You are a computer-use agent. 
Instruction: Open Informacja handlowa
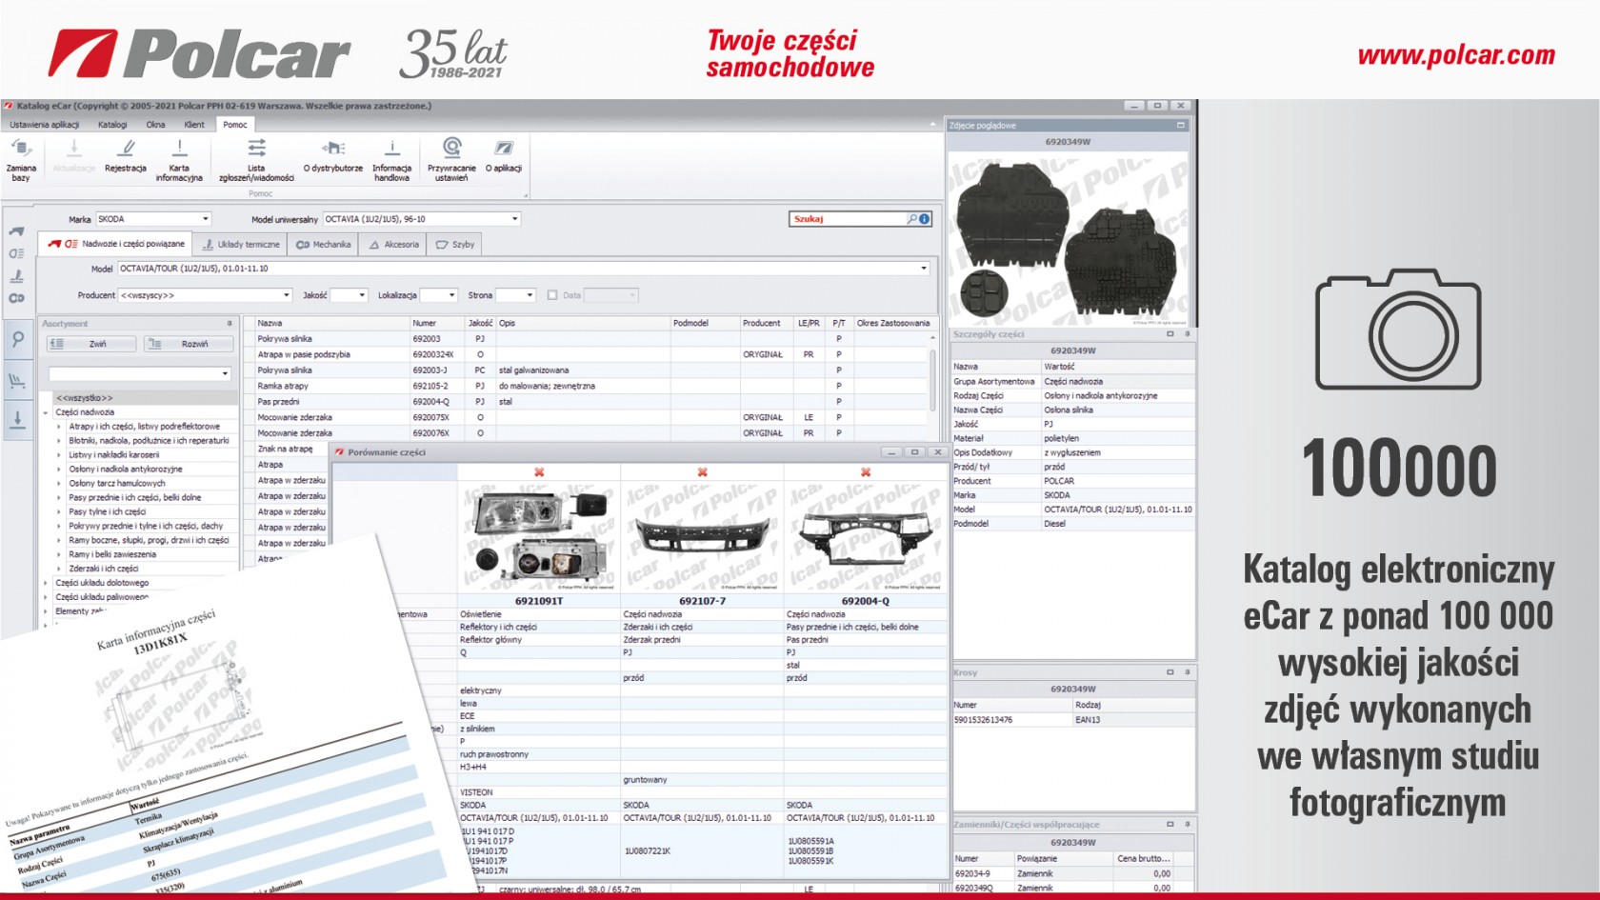click(391, 150)
